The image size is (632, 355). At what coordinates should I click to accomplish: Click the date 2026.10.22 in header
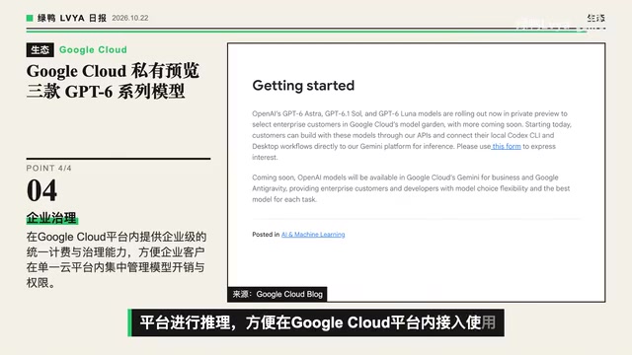tap(130, 18)
